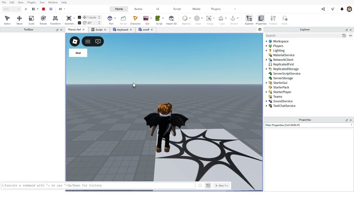The width and height of the screenshot is (354, 199).
Task: Activate the Transform tool
Action: (55, 20)
